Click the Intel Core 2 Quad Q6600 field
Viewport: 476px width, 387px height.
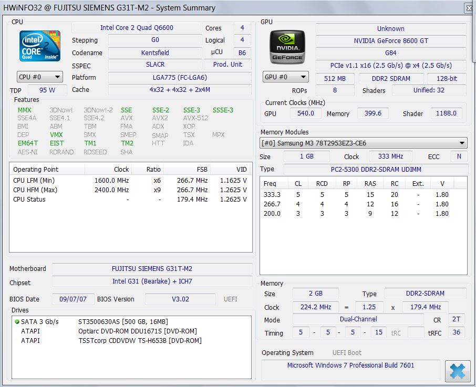click(137, 28)
